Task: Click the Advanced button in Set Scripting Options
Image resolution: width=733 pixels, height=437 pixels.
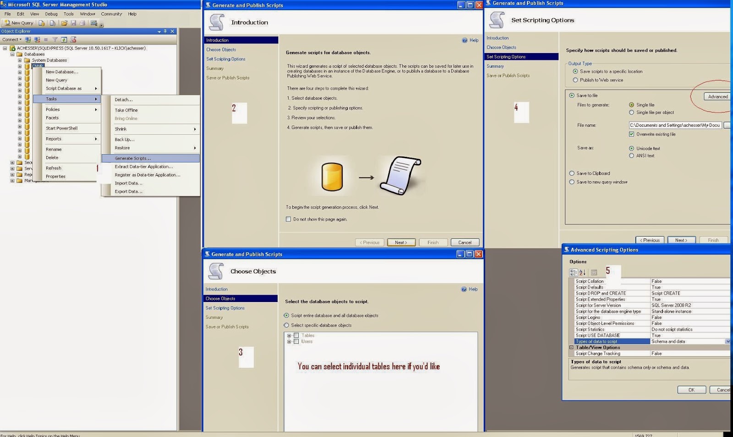Action: coord(717,97)
